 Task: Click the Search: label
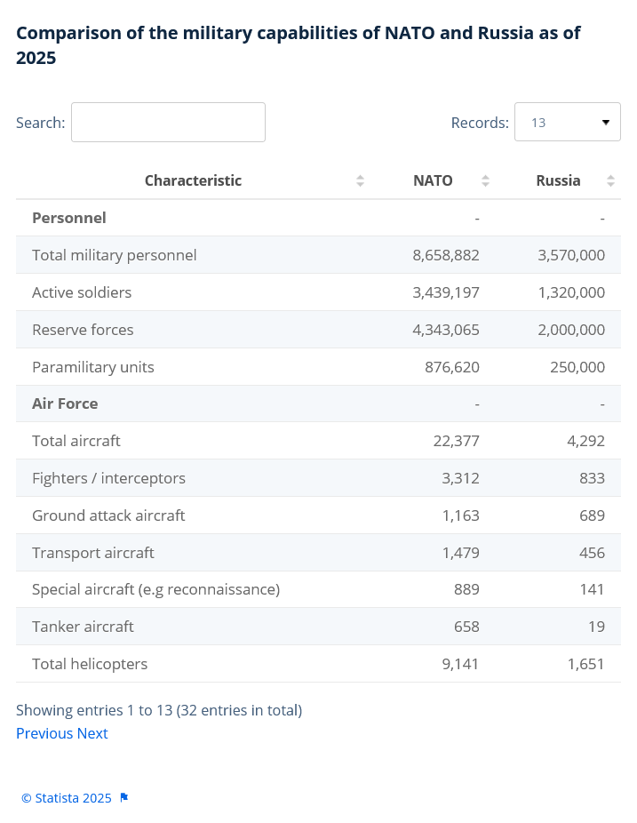click(40, 123)
